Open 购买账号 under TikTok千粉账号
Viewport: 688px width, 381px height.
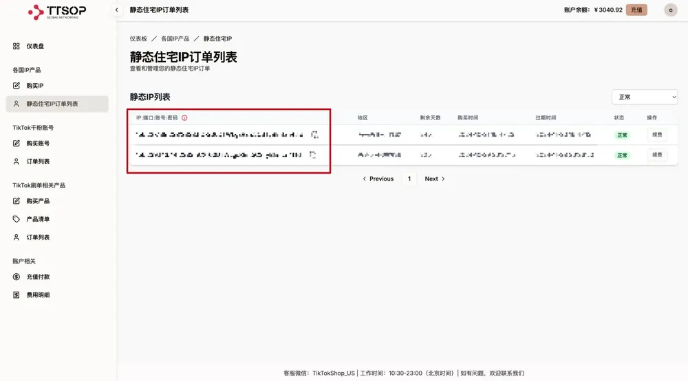(38, 143)
